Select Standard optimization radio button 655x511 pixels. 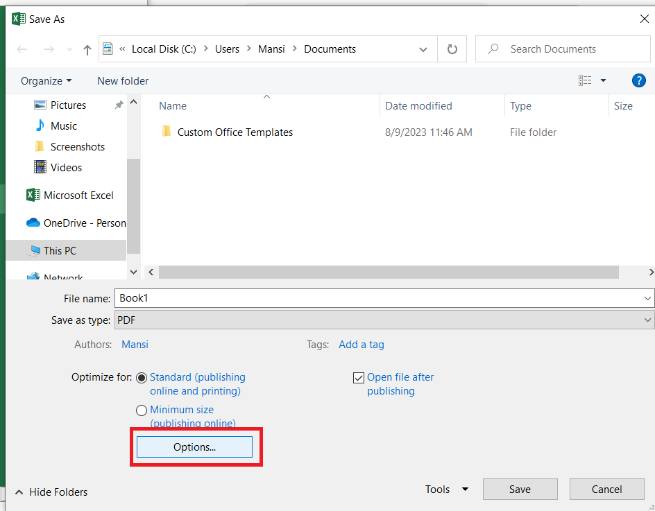pos(142,378)
